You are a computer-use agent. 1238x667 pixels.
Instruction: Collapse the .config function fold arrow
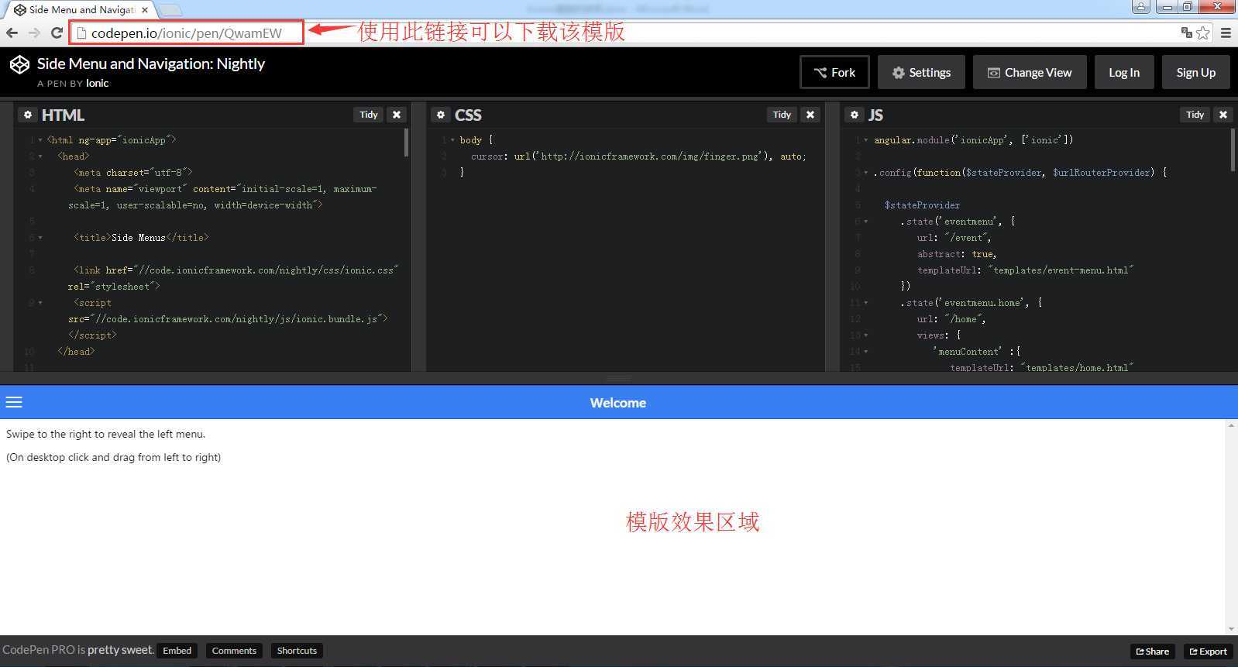pos(866,173)
